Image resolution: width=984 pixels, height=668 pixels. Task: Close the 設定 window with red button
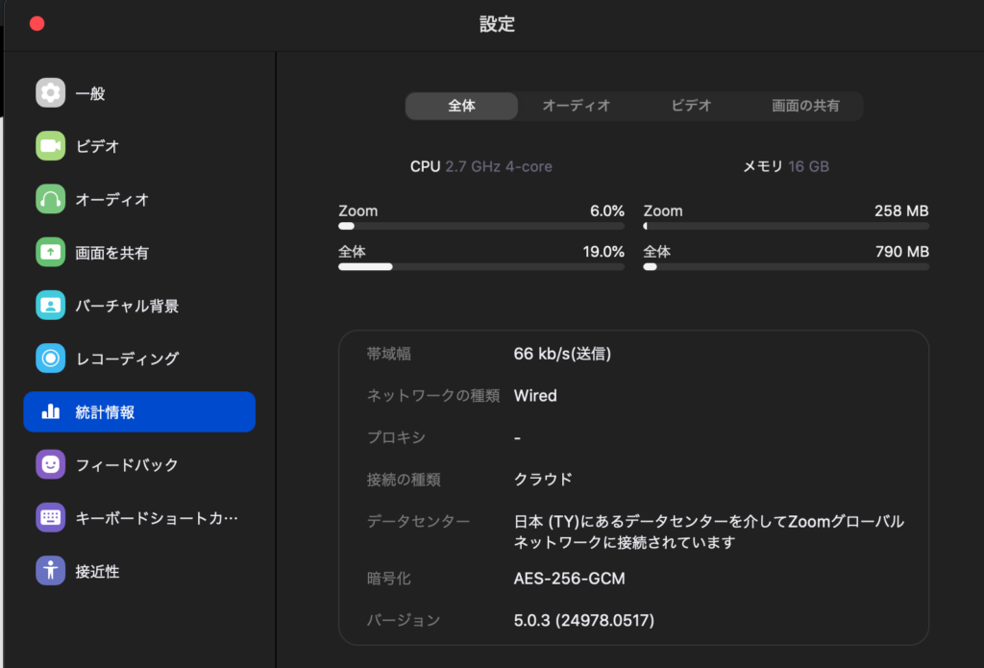click(x=37, y=24)
